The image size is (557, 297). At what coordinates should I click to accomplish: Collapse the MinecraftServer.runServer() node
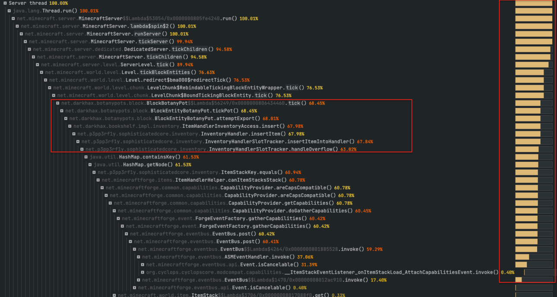click(x=21, y=34)
